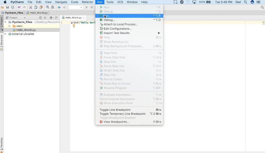265x153 pixels.
Task: Open the Project panel gear settings
Action: tap(51, 18)
